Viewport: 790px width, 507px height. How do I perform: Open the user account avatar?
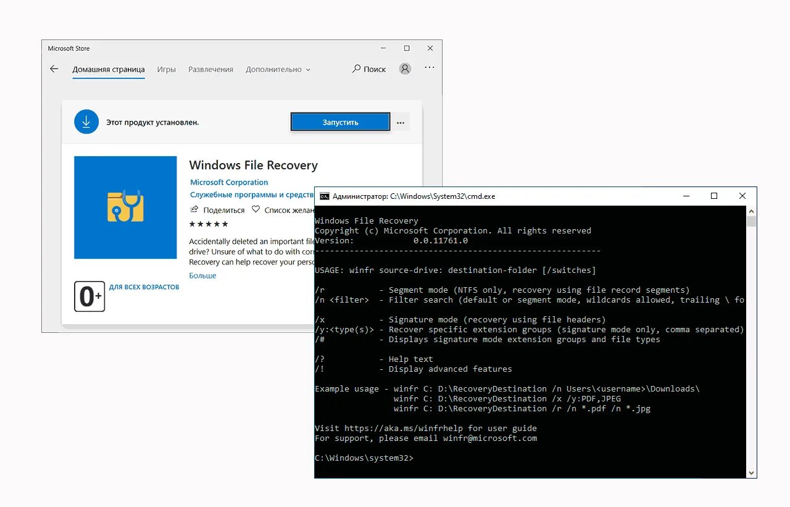405,69
